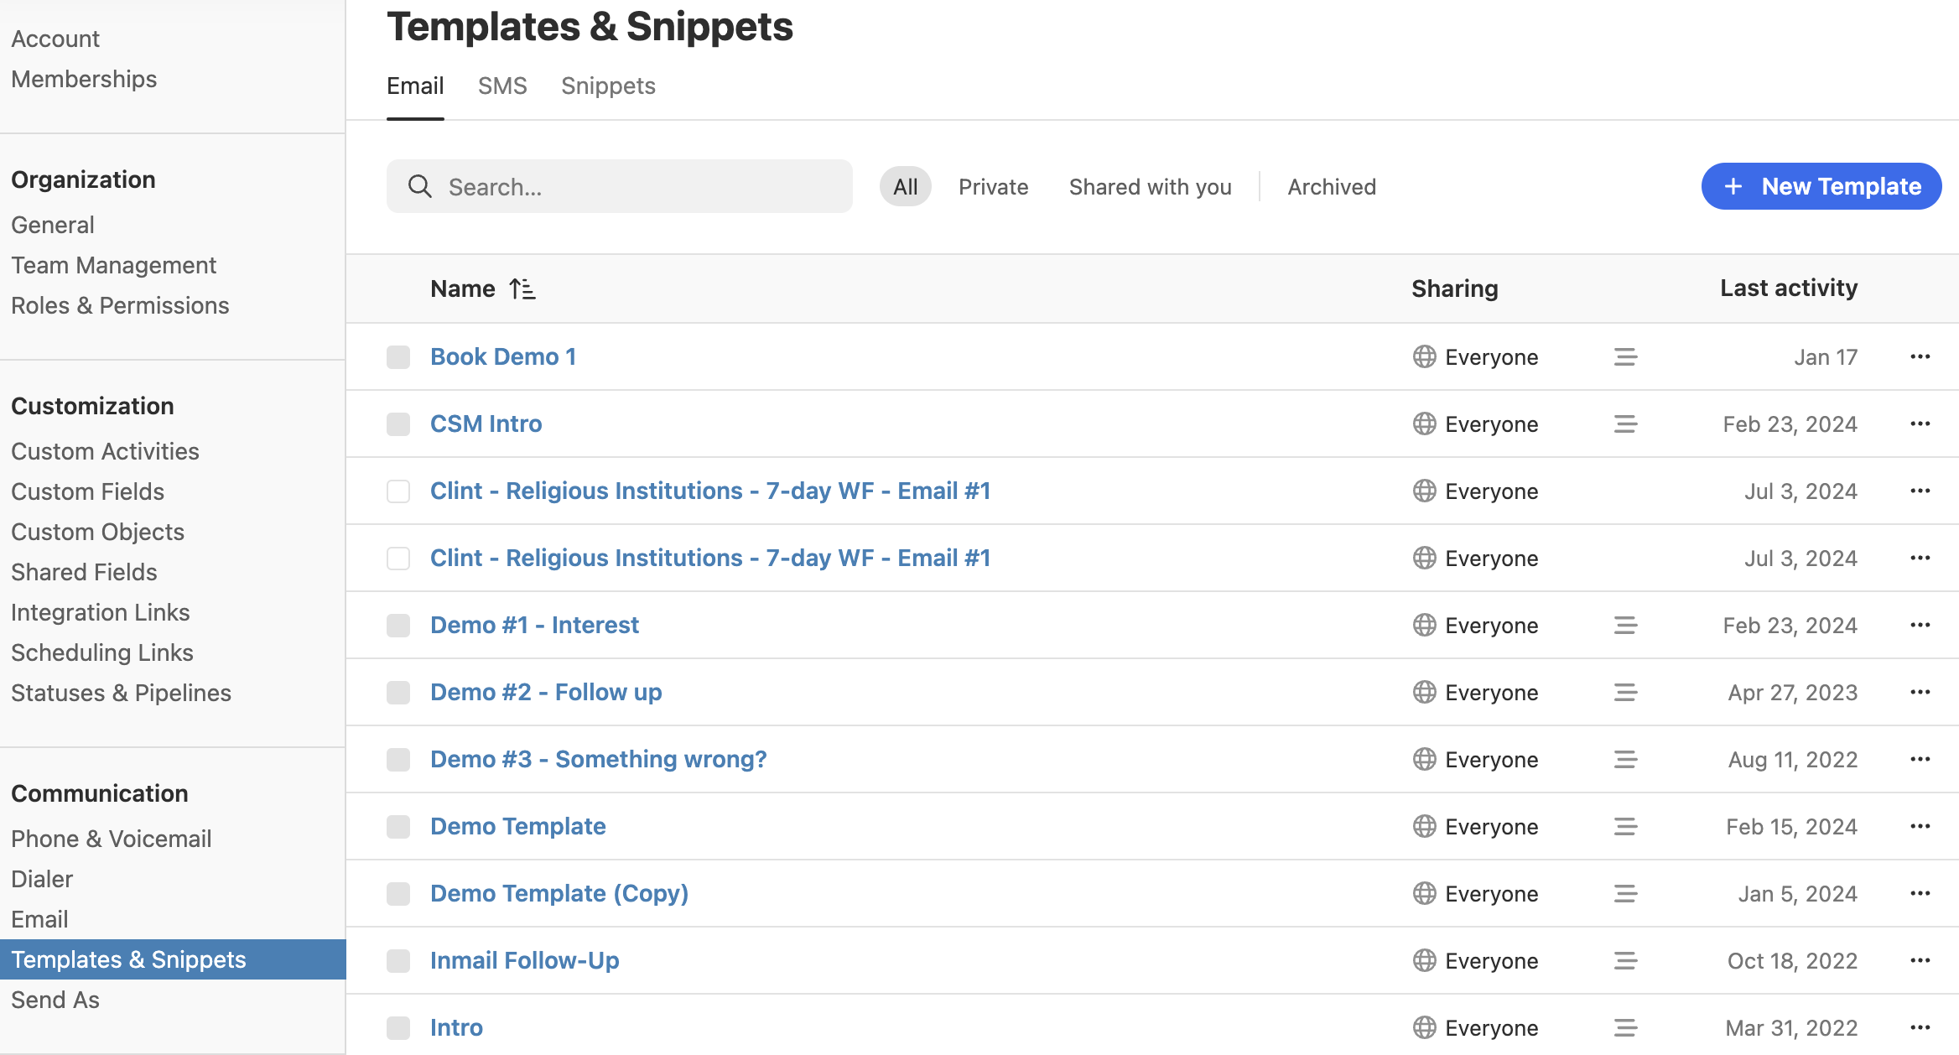This screenshot has height=1055, width=1959.
Task: Open the CSM Intro template
Action: point(486,424)
